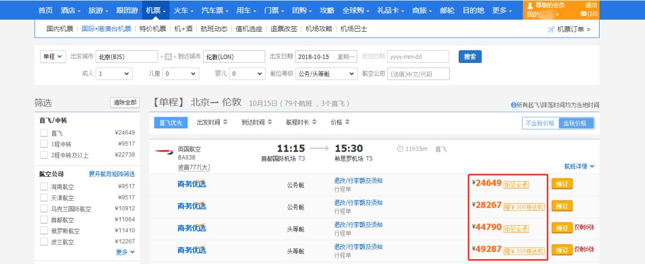The width and height of the screenshot is (645, 264).
Task: Check the 波兰航空 airline checkbox
Action: [x=44, y=242]
